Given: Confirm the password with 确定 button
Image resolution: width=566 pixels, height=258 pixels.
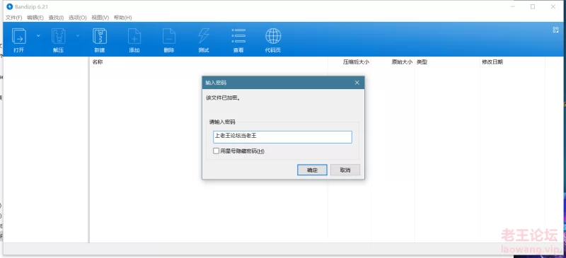Looking at the screenshot, I should (x=312, y=170).
